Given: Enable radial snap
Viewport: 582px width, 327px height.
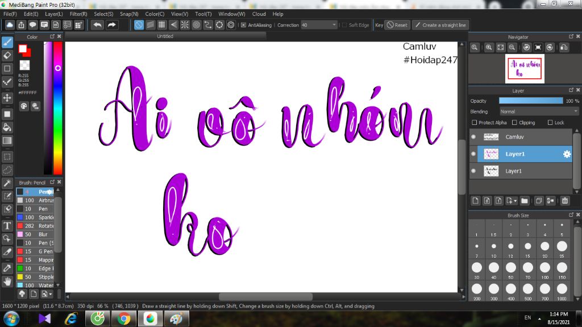Looking at the screenshot, I should coord(185,25).
